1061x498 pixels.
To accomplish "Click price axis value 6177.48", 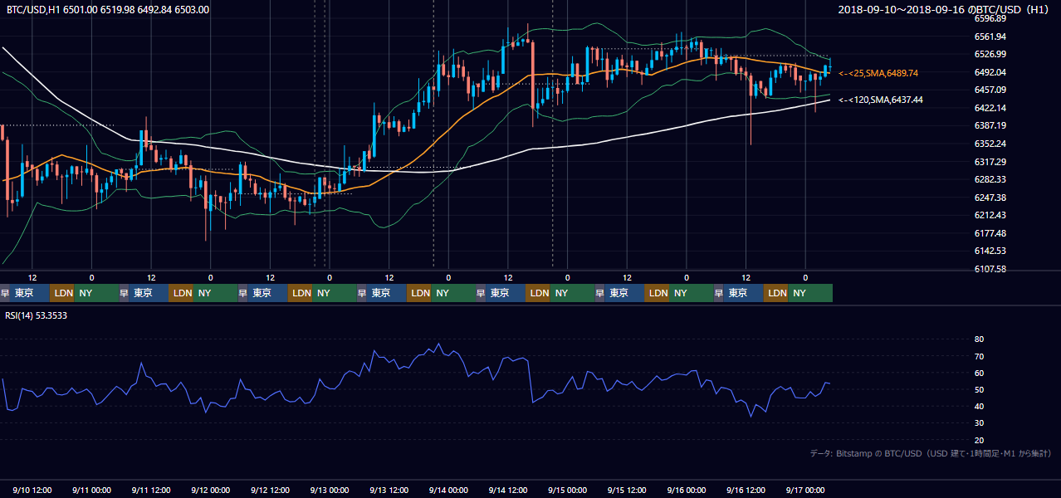I will (990, 233).
